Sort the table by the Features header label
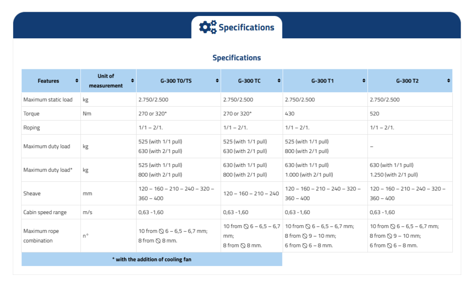The height and width of the screenshot is (282, 468). (x=48, y=81)
